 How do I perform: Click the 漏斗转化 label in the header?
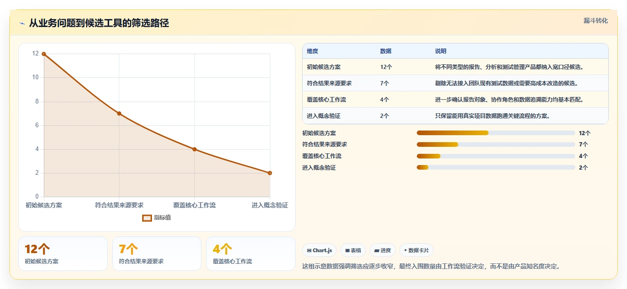coord(595,21)
